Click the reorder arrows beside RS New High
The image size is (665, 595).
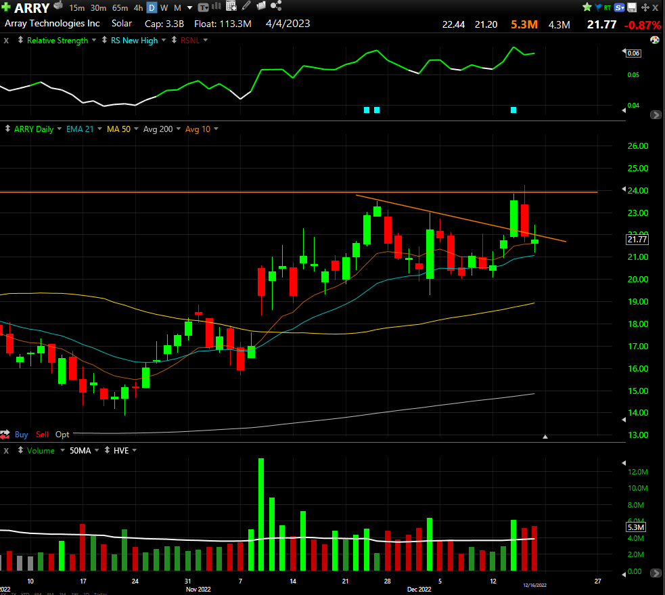pyautogui.click(x=104, y=40)
